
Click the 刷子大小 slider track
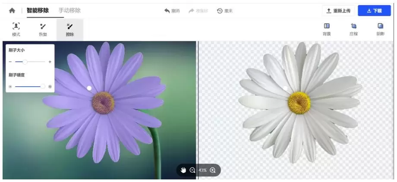(30, 62)
